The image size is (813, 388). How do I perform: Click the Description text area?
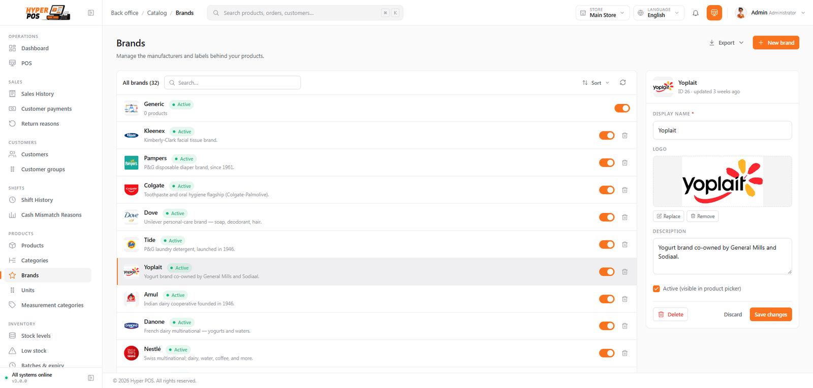click(722, 256)
